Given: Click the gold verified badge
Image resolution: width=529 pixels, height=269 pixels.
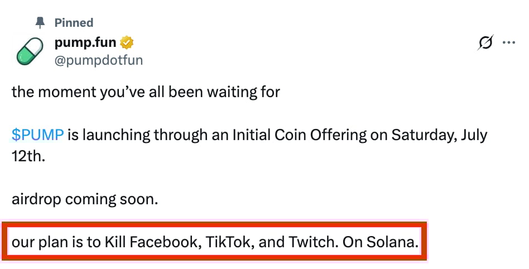Looking at the screenshot, I should pyautogui.click(x=127, y=42).
